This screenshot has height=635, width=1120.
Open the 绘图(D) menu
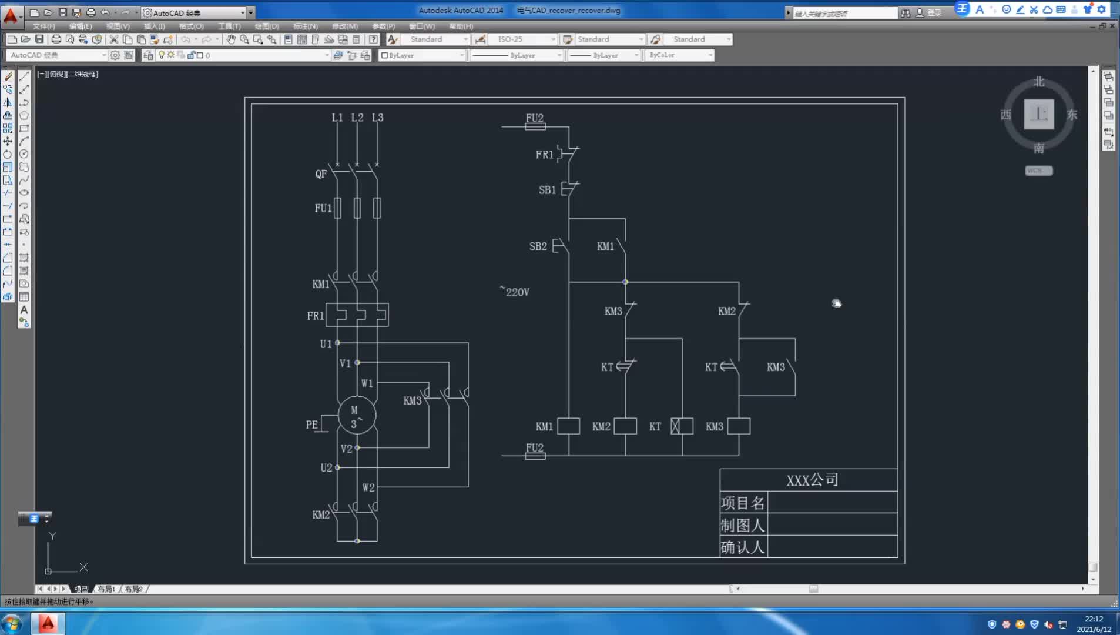point(267,26)
